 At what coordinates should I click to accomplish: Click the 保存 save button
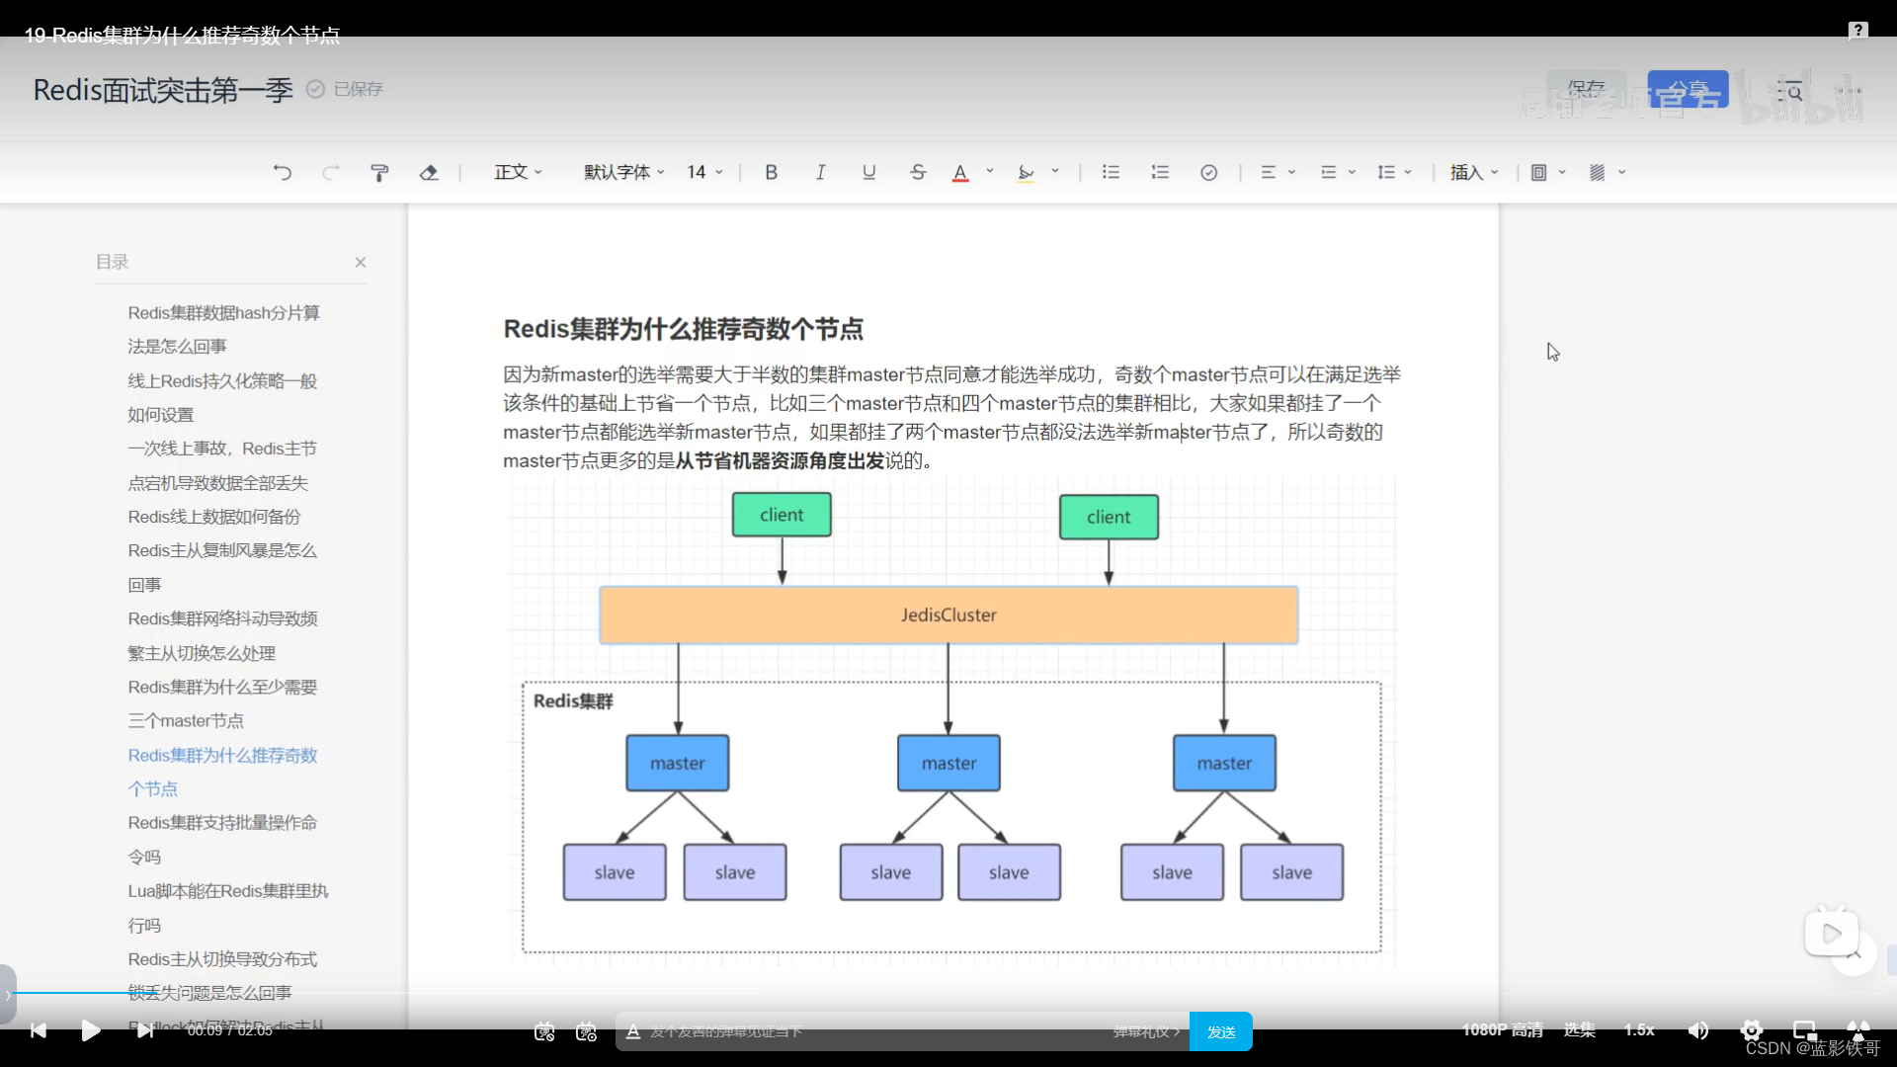tap(1587, 89)
